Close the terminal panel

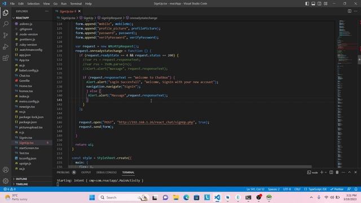[355, 172]
